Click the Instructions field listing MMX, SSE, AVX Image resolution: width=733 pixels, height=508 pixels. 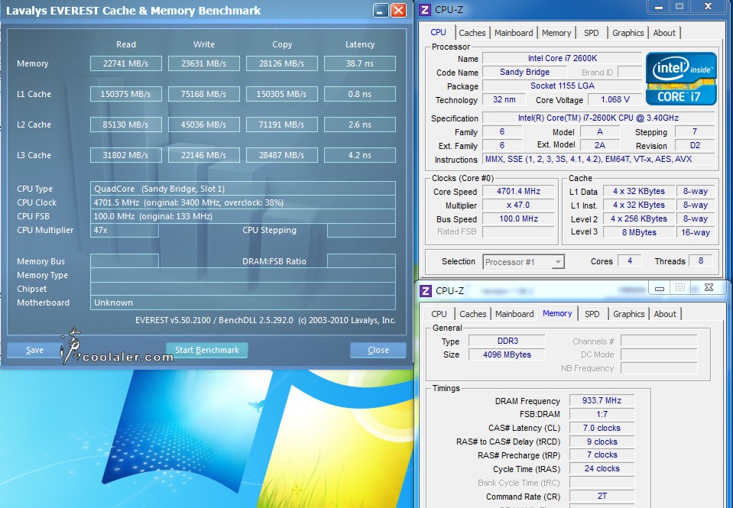[598, 160]
